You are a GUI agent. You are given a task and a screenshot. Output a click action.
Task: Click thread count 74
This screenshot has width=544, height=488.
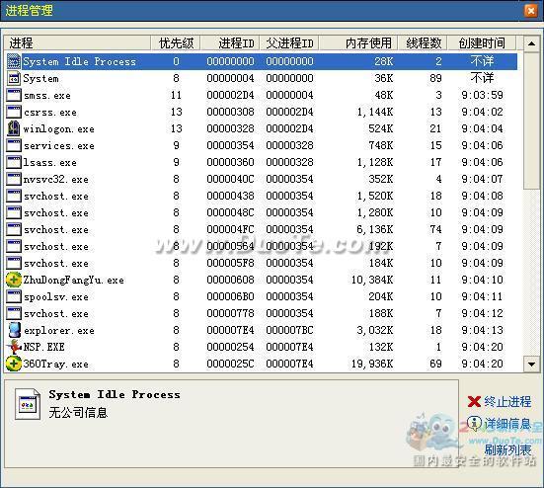tap(435, 229)
